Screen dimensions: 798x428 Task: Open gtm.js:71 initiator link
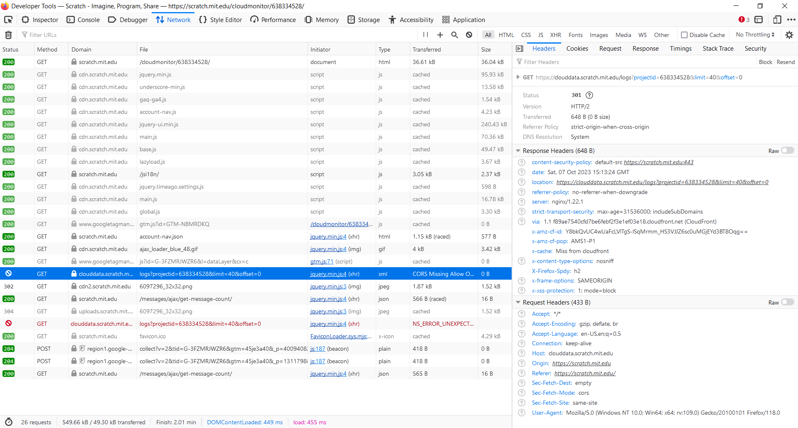[322, 261]
